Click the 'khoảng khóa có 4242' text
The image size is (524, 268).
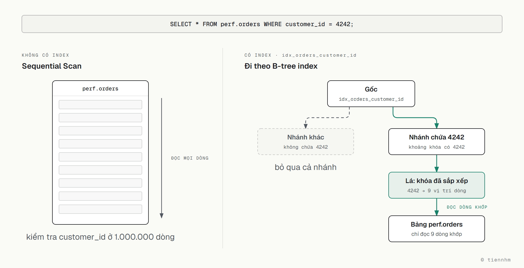point(437,147)
